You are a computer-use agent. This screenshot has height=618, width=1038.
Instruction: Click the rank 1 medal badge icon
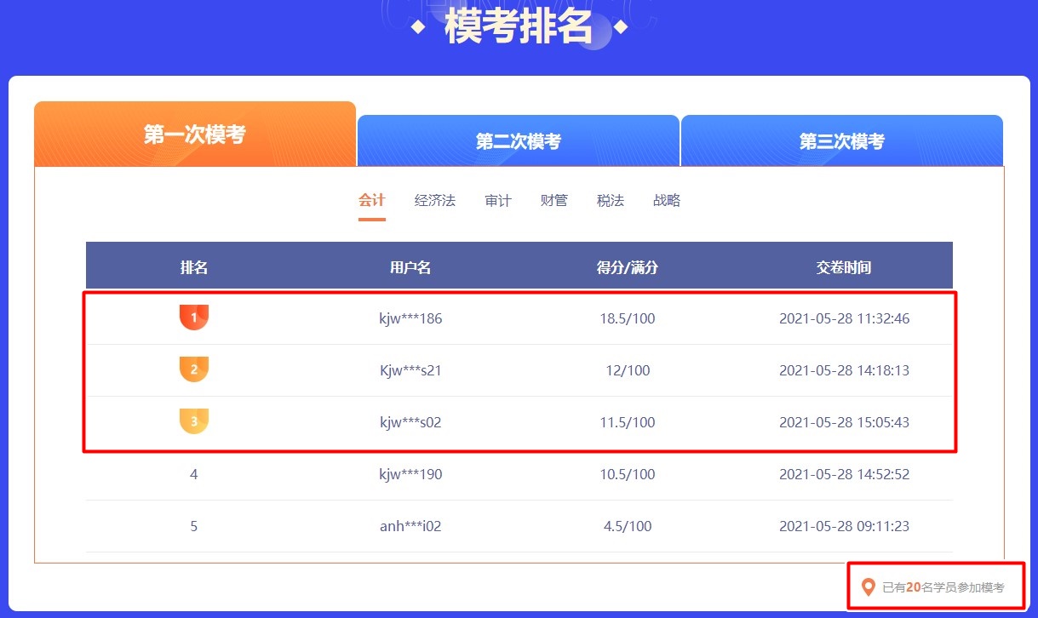click(193, 317)
